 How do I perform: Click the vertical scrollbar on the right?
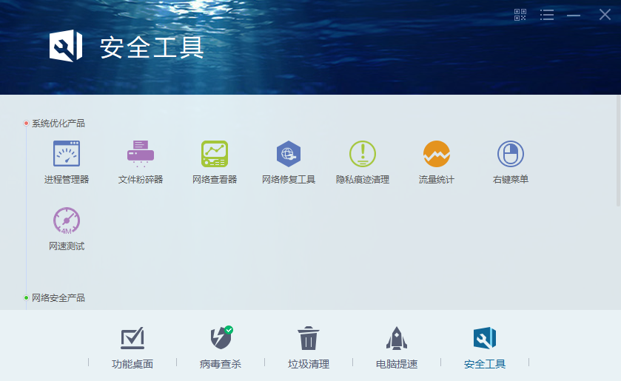tap(618, 150)
